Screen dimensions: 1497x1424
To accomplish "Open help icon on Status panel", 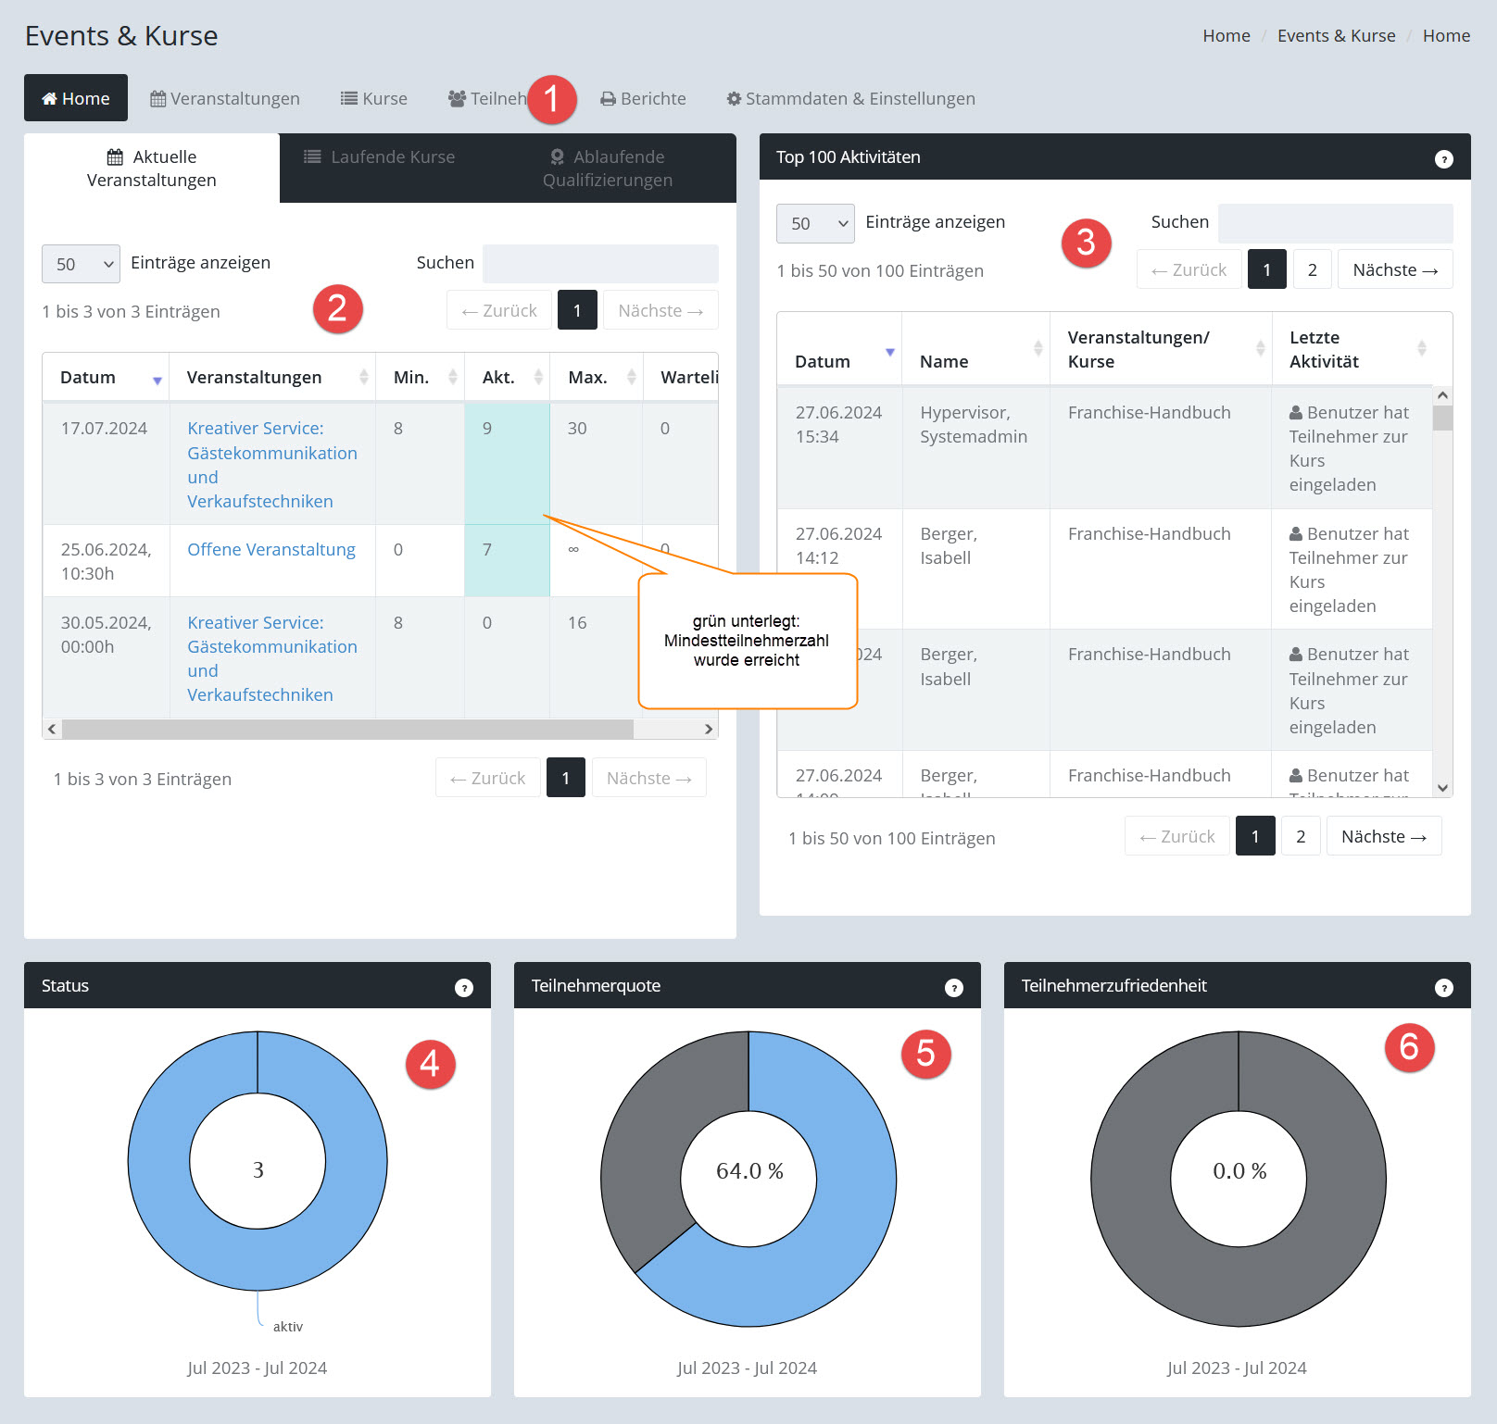I will click(x=463, y=988).
